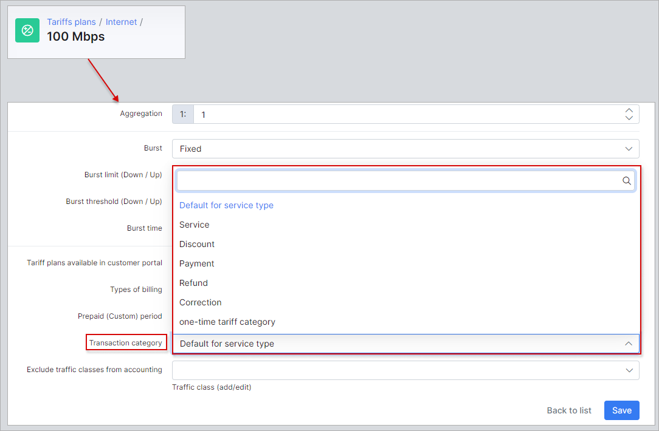This screenshot has width=659, height=431.
Task: Click the chevron on the Burst dropdown
Action: click(x=629, y=149)
